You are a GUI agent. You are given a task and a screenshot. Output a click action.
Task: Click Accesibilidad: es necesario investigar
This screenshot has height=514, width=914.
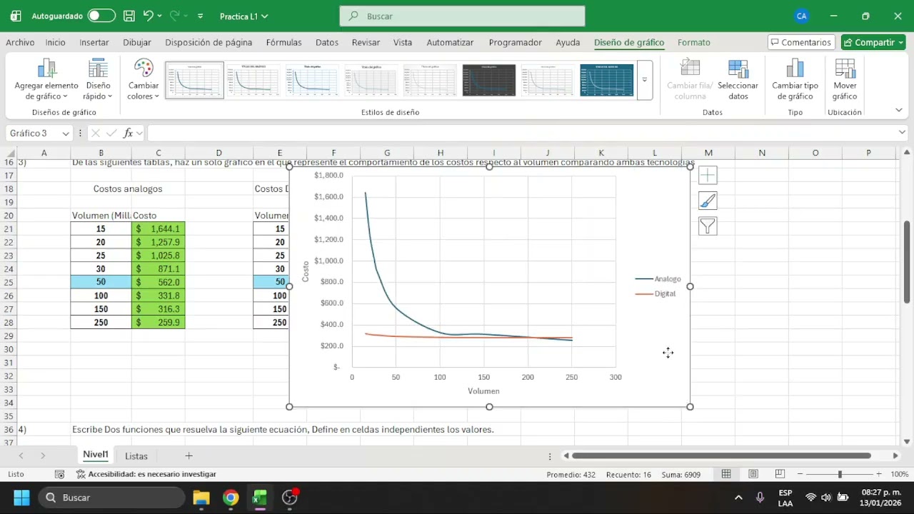[146, 474]
